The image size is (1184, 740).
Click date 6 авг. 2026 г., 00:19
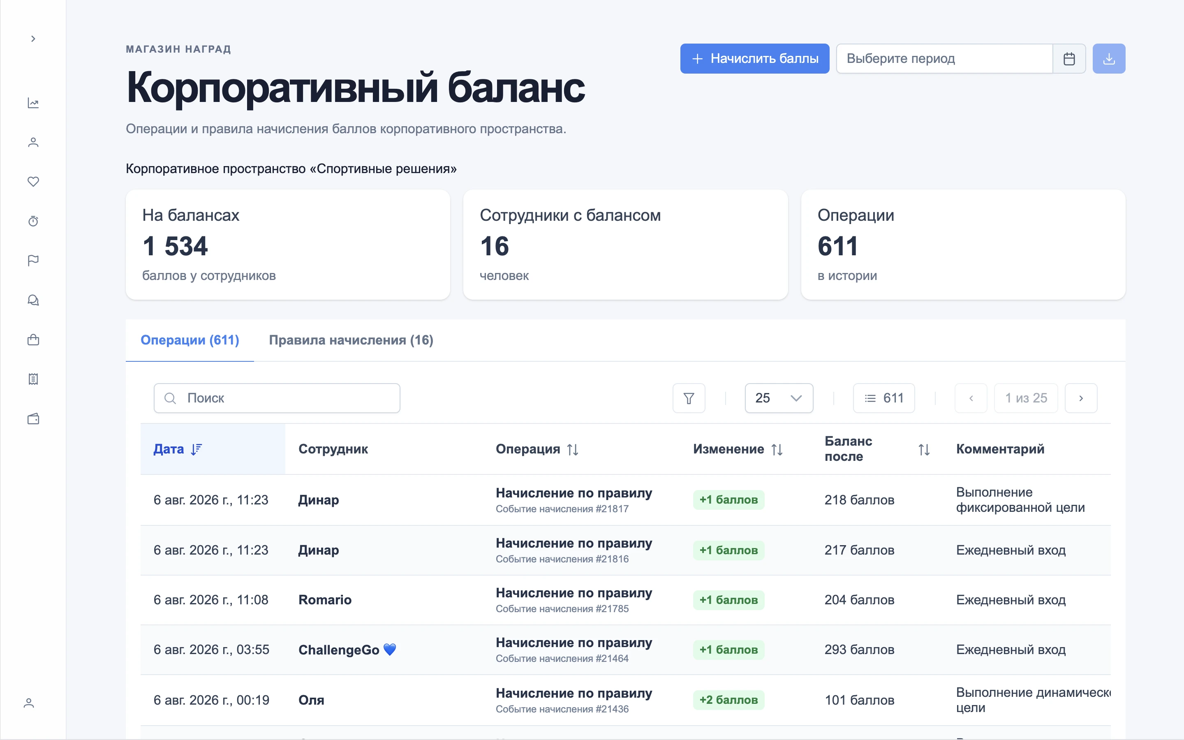click(211, 700)
